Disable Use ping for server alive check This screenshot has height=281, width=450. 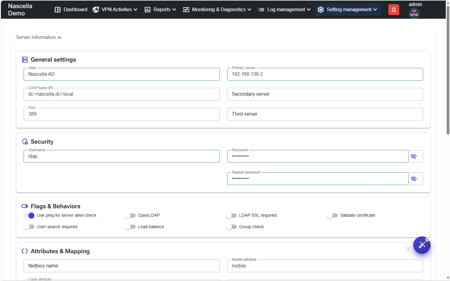pyautogui.click(x=29, y=216)
